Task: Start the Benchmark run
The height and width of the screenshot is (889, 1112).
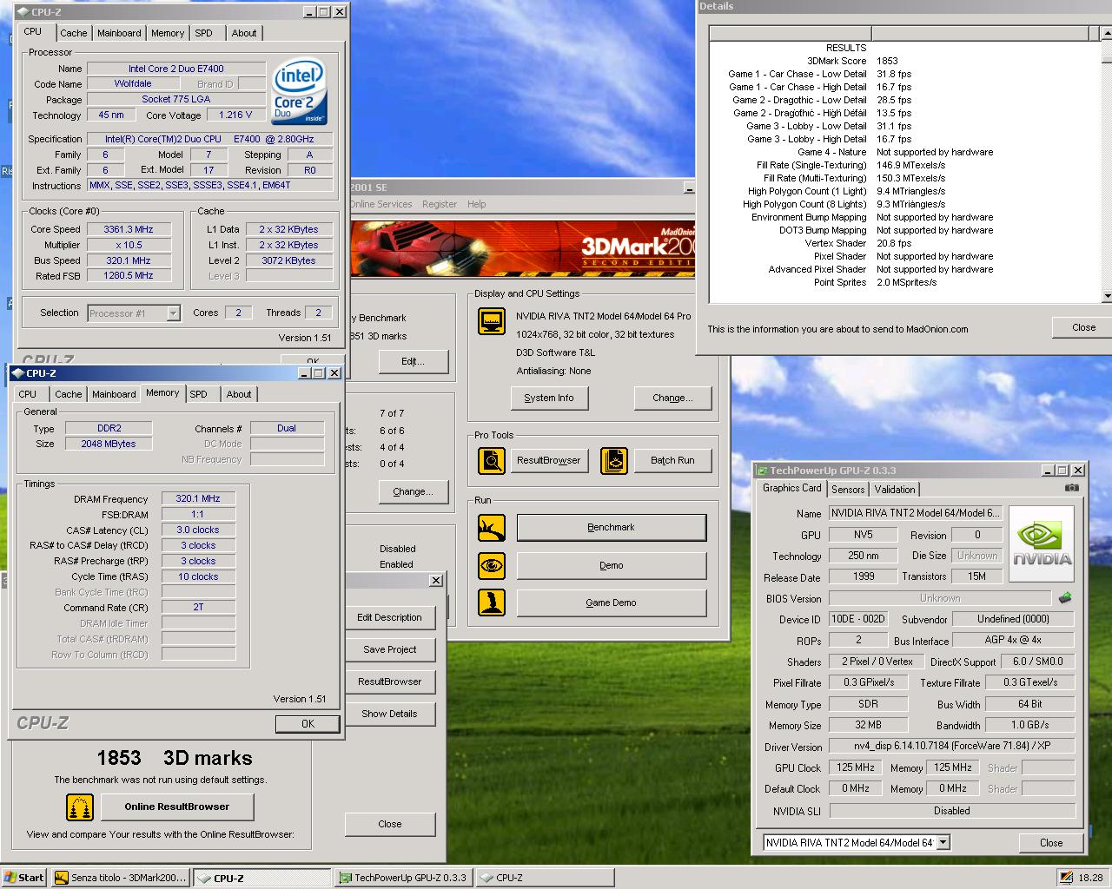Action: pyautogui.click(x=612, y=527)
